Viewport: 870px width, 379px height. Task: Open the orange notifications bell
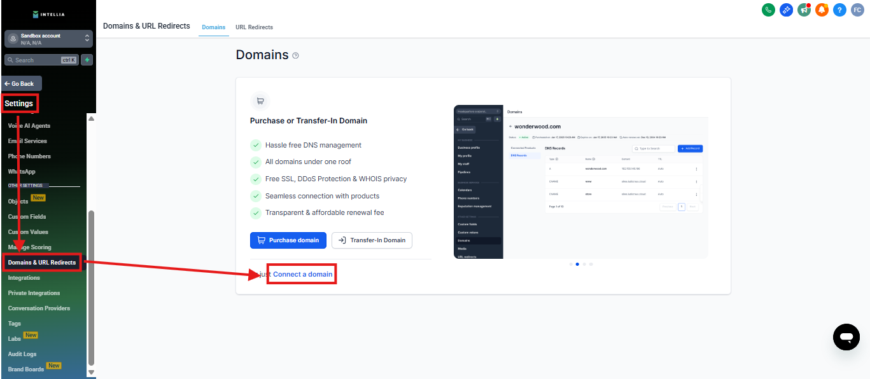tap(822, 10)
